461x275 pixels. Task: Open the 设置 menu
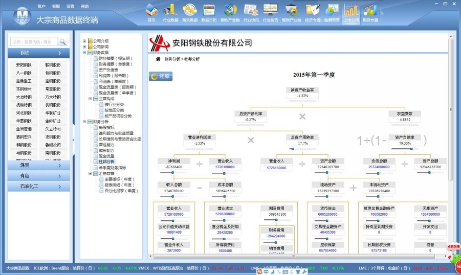(x=70, y=6)
